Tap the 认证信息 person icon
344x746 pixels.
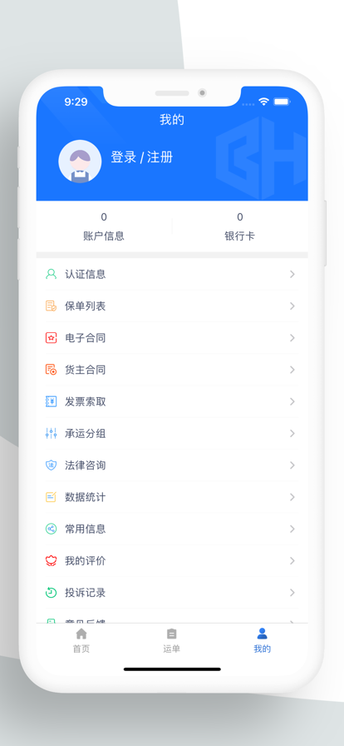tap(51, 274)
